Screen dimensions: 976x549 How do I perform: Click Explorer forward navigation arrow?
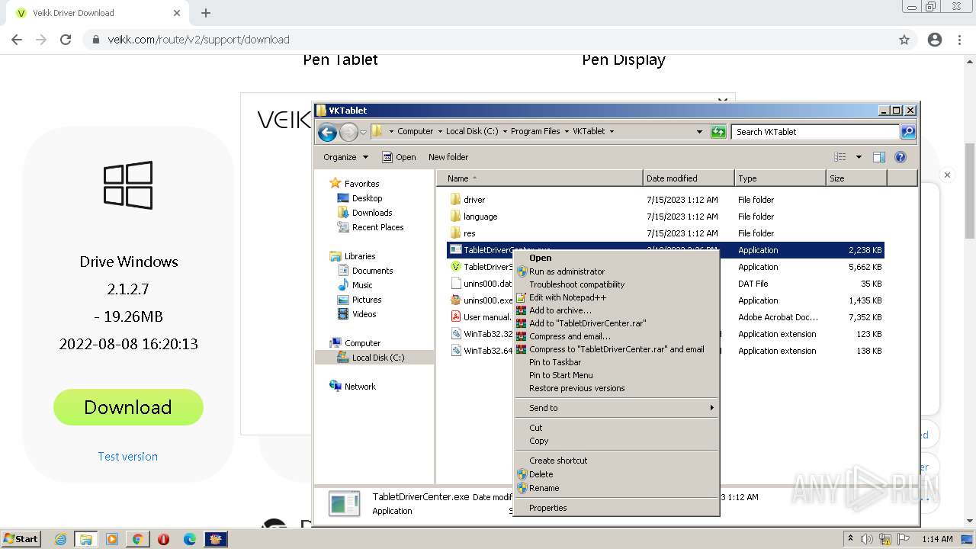pos(348,133)
